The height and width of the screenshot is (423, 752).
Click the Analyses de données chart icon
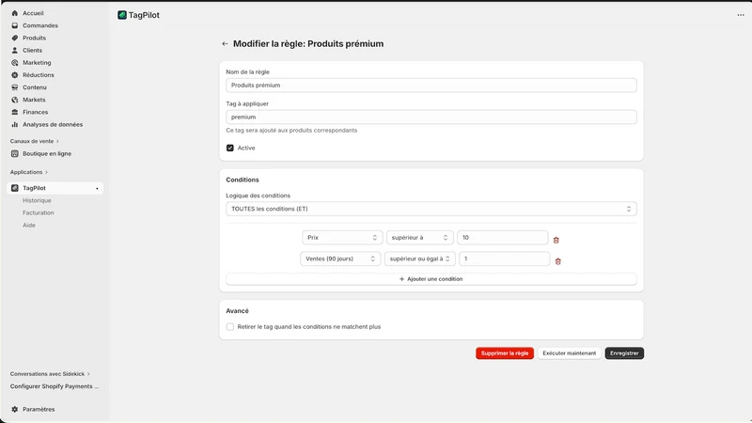pyautogui.click(x=15, y=124)
